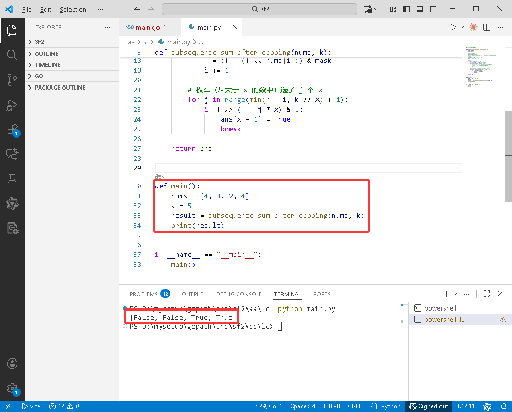The image size is (512, 412).
Task: Open the Chat sparkle view icon
Action: coord(12,154)
